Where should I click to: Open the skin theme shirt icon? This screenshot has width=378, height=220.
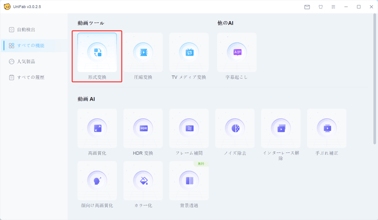click(x=320, y=7)
